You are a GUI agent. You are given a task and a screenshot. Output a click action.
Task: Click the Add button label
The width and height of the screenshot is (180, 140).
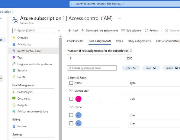point(75,30)
